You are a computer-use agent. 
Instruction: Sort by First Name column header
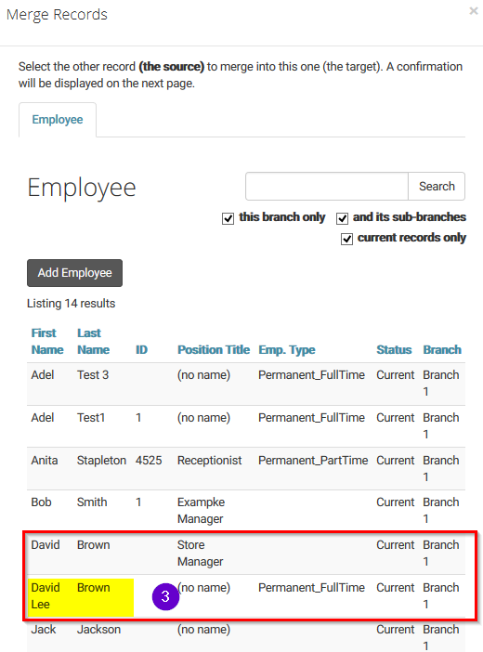point(47,342)
